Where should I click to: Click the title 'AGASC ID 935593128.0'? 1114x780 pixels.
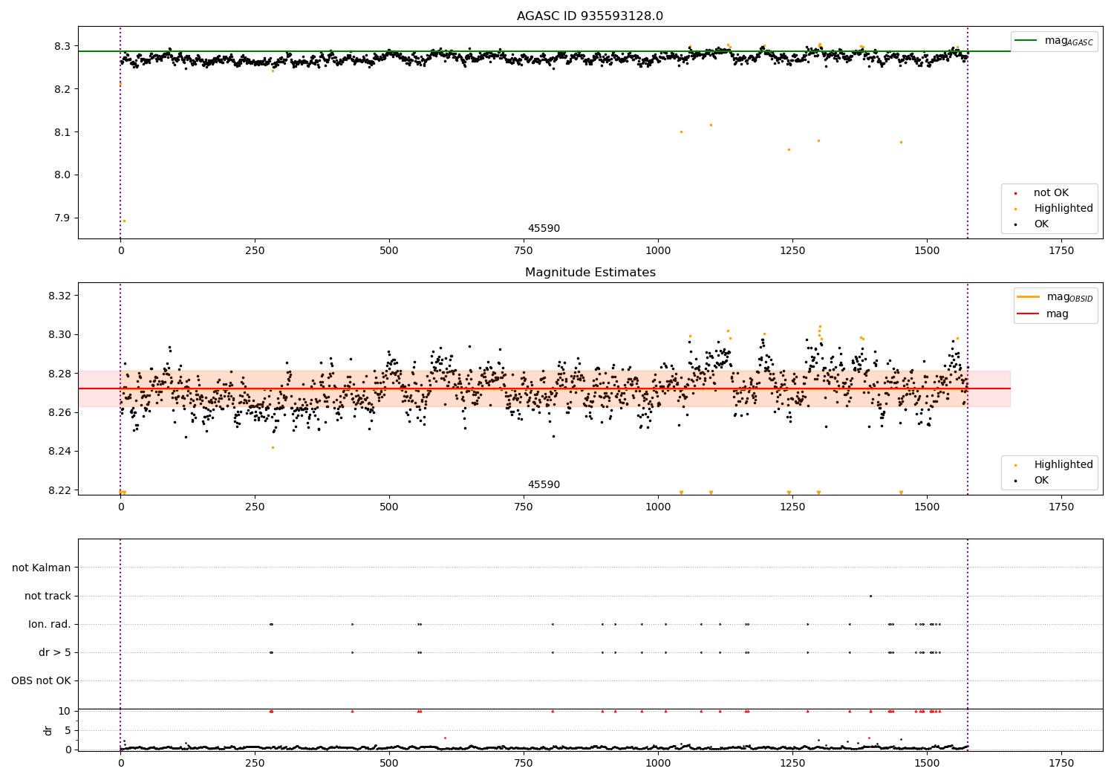pyautogui.click(x=590, y=16)
